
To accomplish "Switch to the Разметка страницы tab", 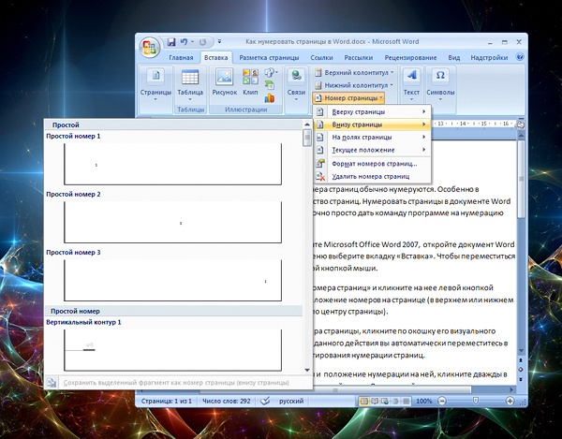I will [268, 58].
